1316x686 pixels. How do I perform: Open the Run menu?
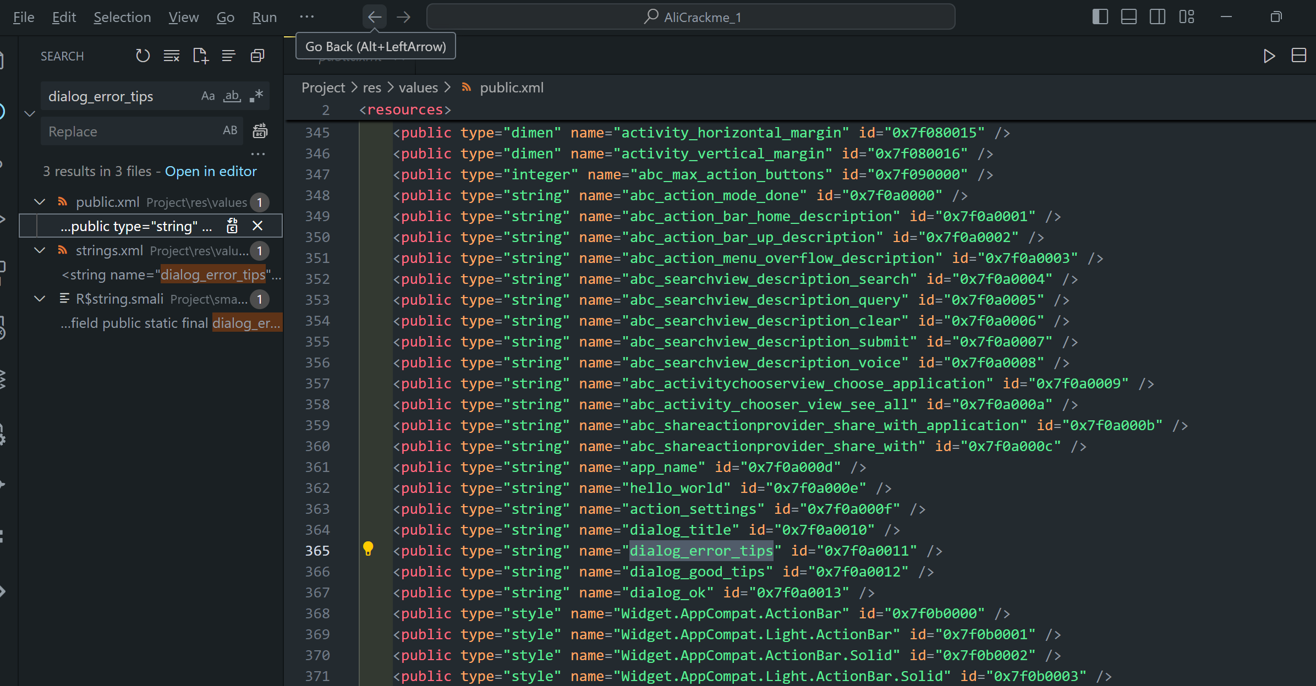pos(265,17)
